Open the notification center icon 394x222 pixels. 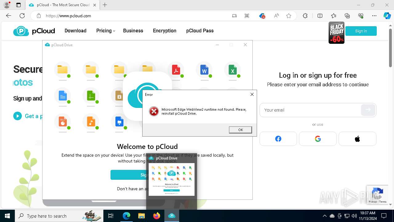[384, 216]
